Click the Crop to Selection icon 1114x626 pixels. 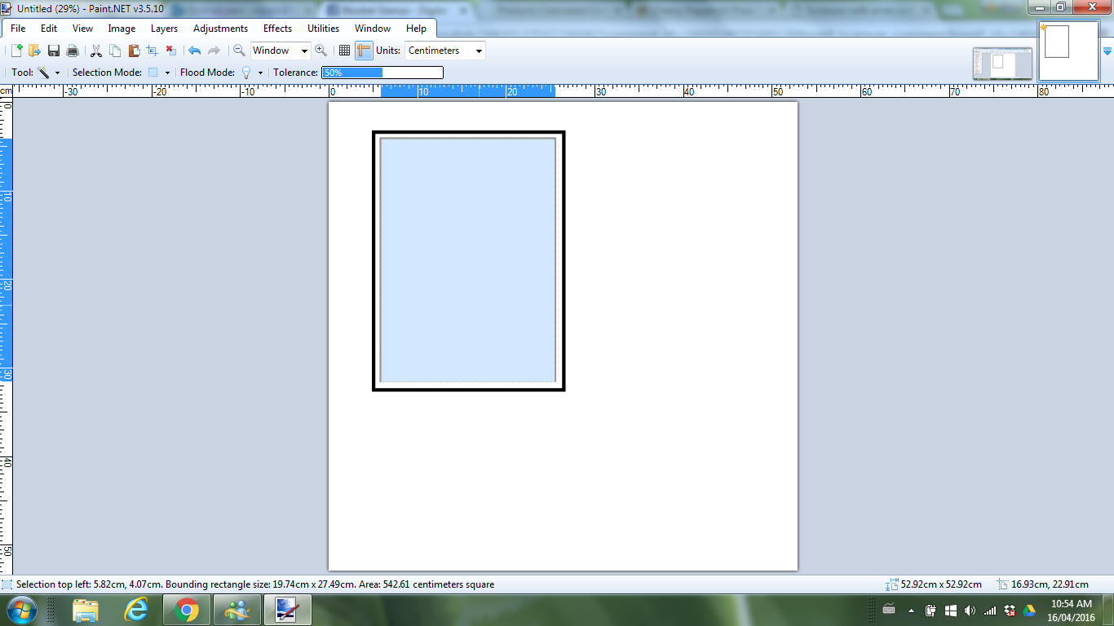pos(152,50)
